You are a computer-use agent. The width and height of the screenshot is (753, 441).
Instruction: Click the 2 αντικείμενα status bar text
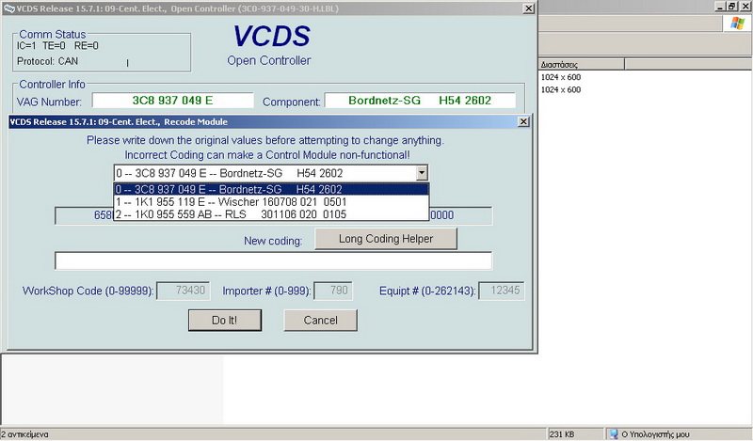coord(25,434)
